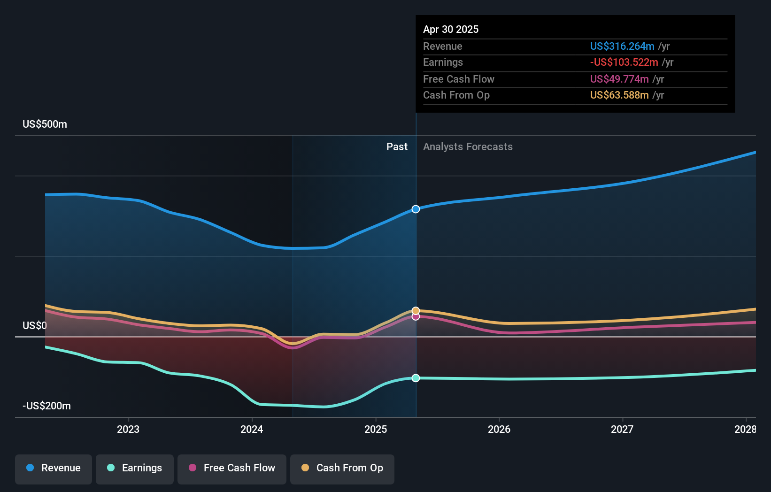Toggle the Earnings series visibility
The width and height of the screenshot is (771, 492).
click(134, 468)
